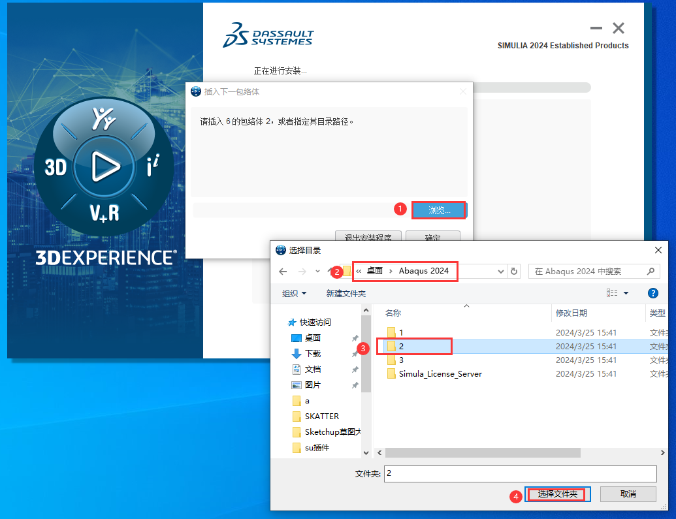Click date 2024/3/25 15:41 of folder 3

(x=586, y=360)
